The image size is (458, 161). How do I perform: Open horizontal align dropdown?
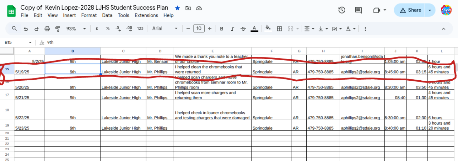tap(309, 29)
